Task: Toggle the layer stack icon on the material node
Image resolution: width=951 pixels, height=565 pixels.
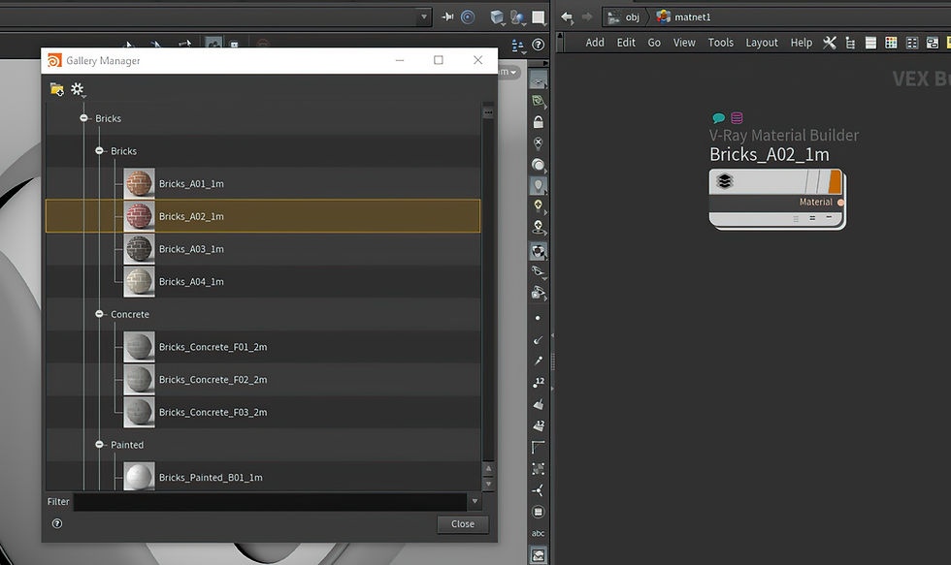Action: click(x=725, y=181)
